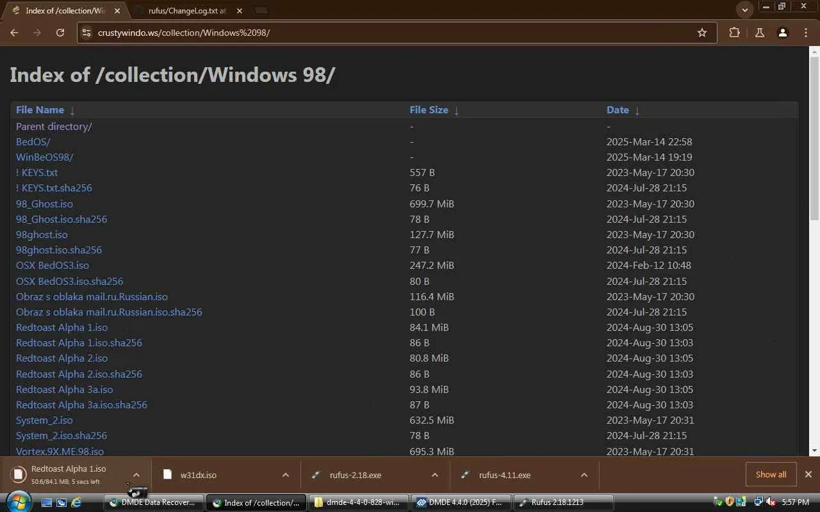Image resolution: width=820 pixels, height=512 pixels.
Task: Switch to DMDE Data Recovery taskbar window
Action: coord(154,502)
